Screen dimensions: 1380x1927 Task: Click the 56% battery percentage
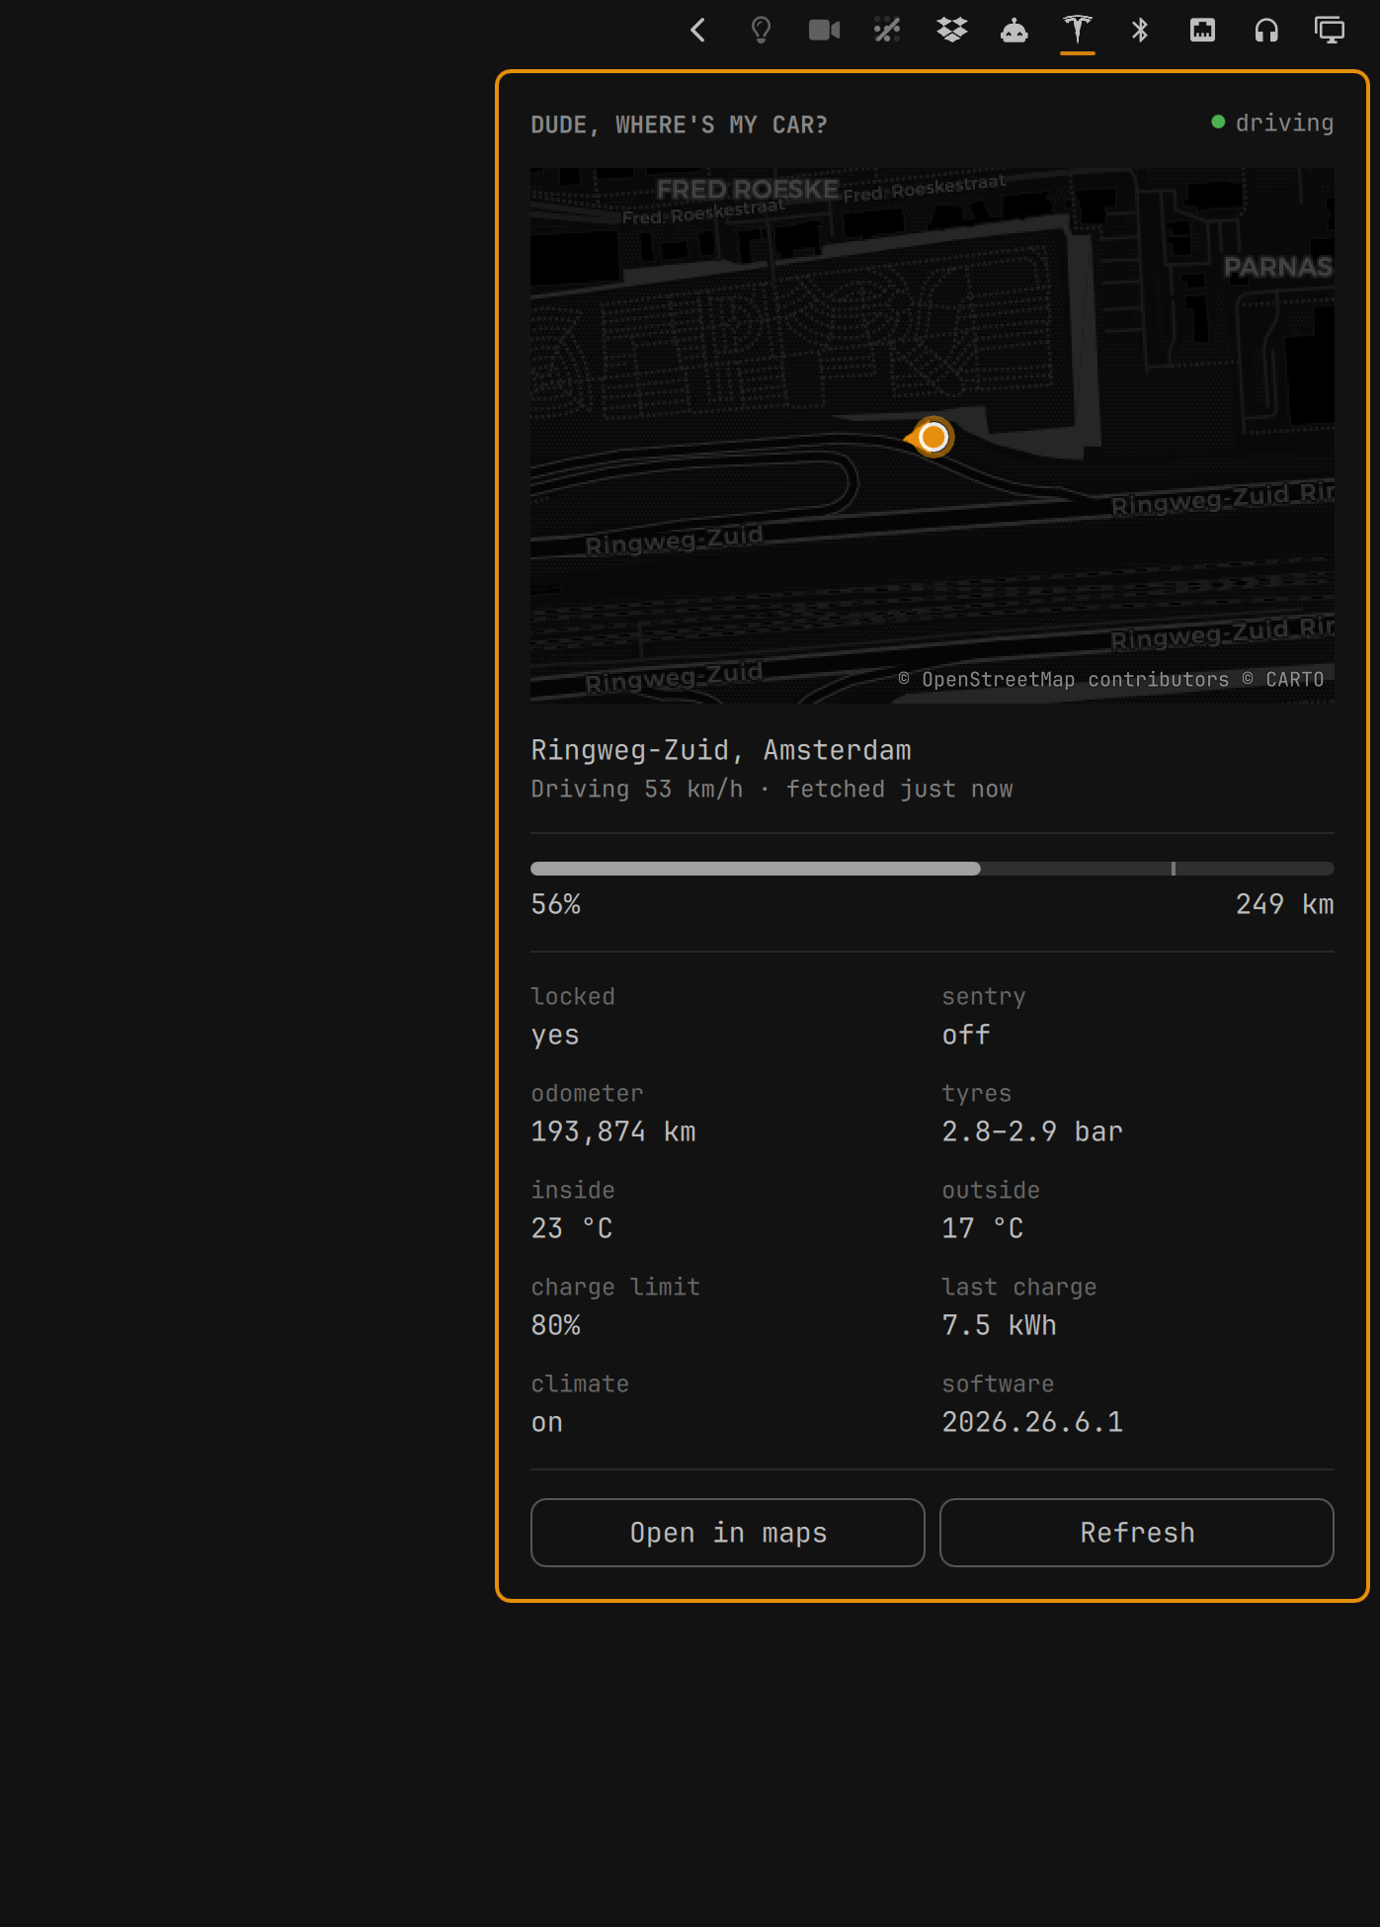(x=556, y=904)
